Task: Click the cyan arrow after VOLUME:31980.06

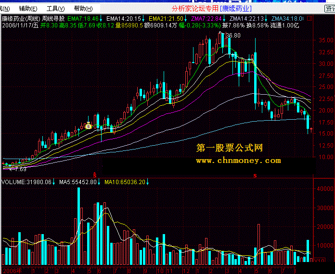Action: click(x=53, y=182)
